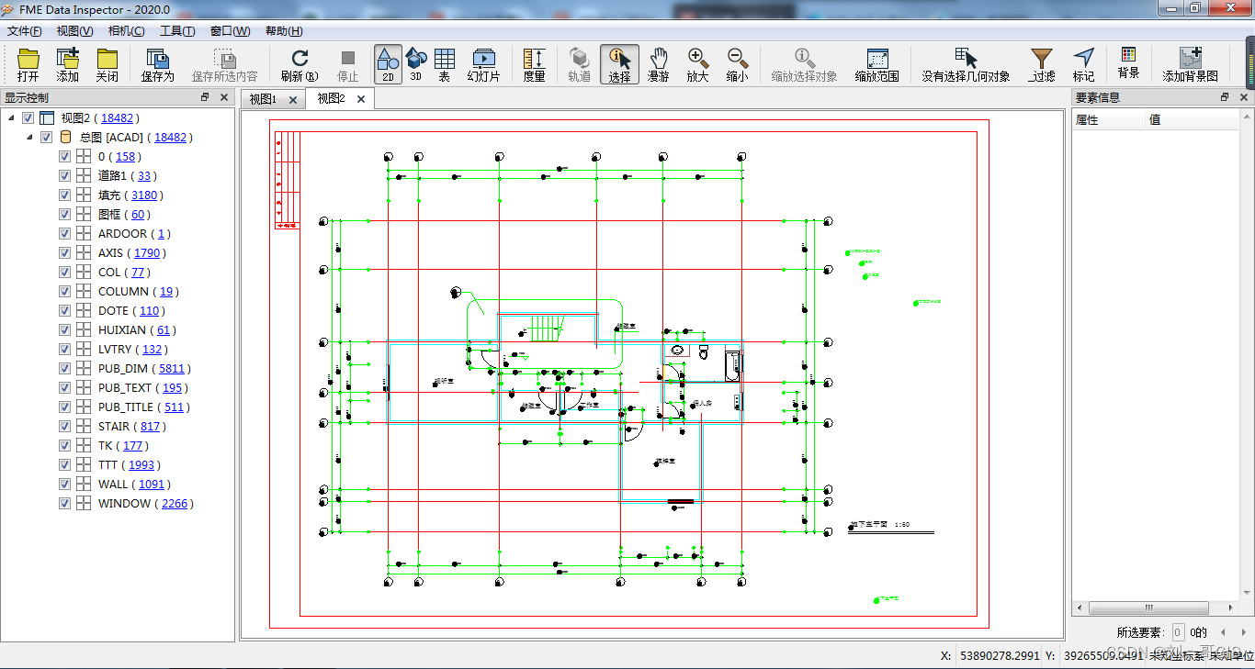Close the 视图1 tab via its X
Viewport: 1255px width, 669px height.
(x=293, y=99)
